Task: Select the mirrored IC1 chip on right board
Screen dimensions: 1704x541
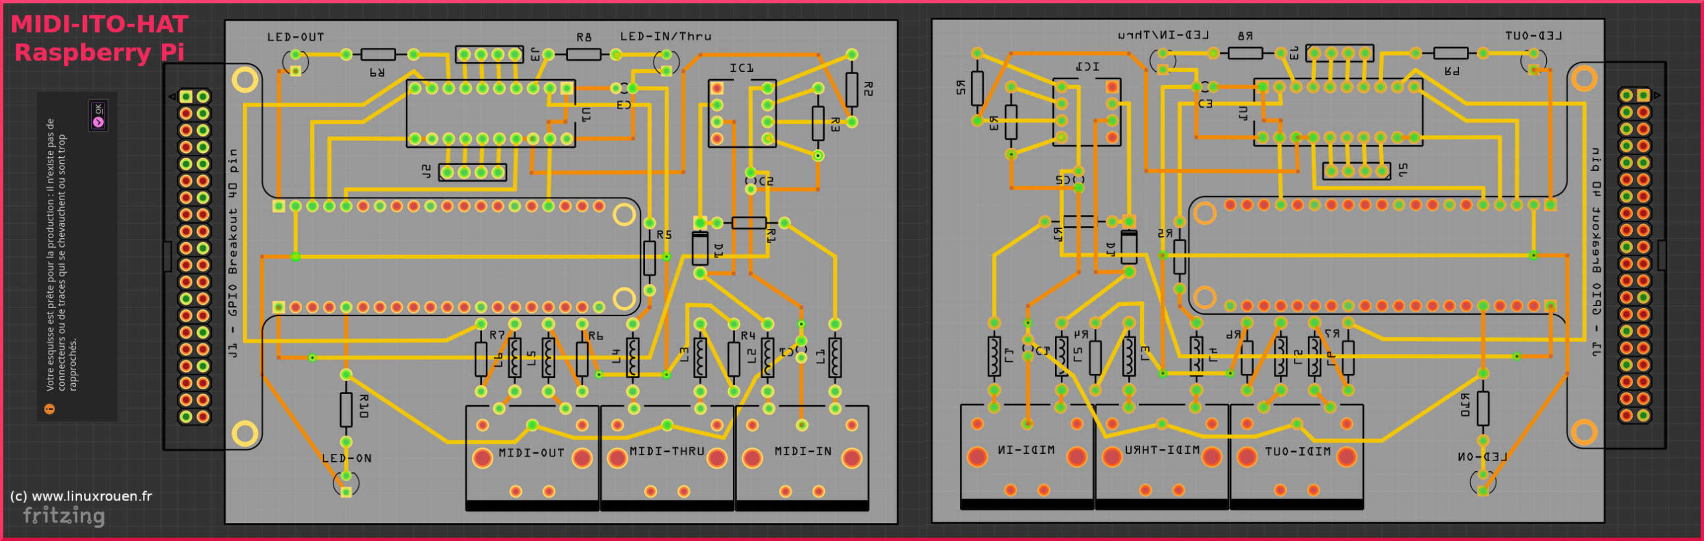Action: (x=1087, y=112)
